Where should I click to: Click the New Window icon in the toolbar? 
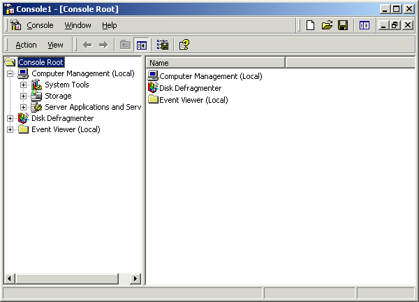(365, 25)
